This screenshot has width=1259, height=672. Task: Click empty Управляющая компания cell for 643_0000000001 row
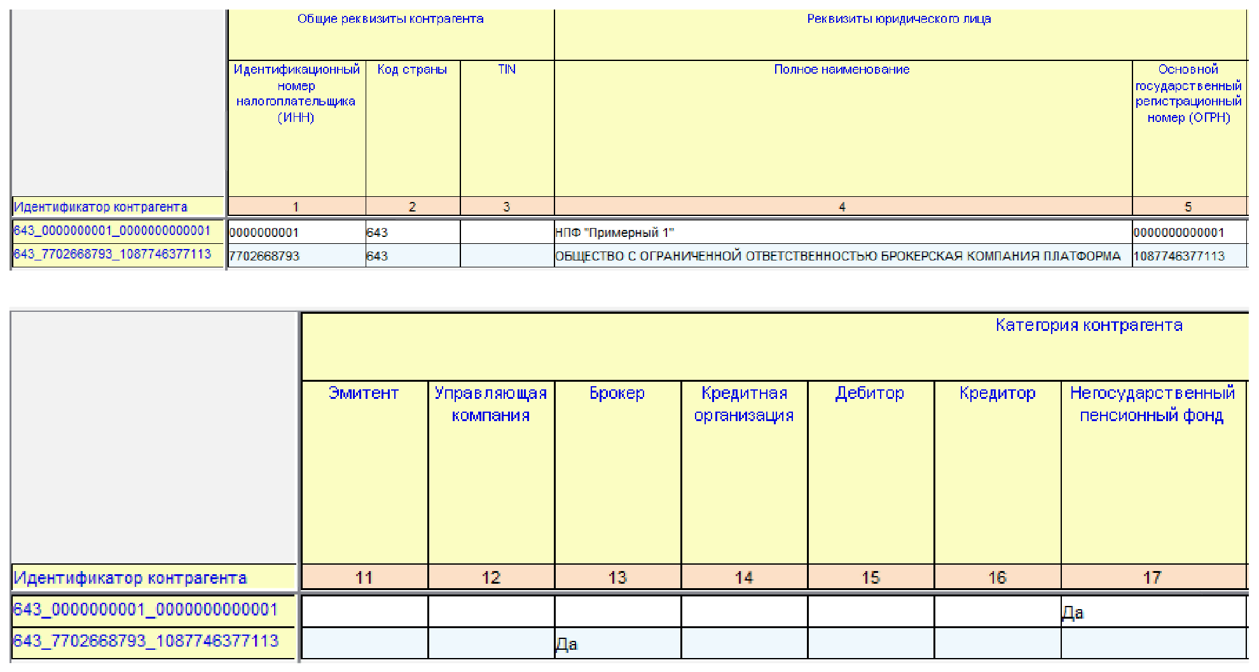(491, 611)
